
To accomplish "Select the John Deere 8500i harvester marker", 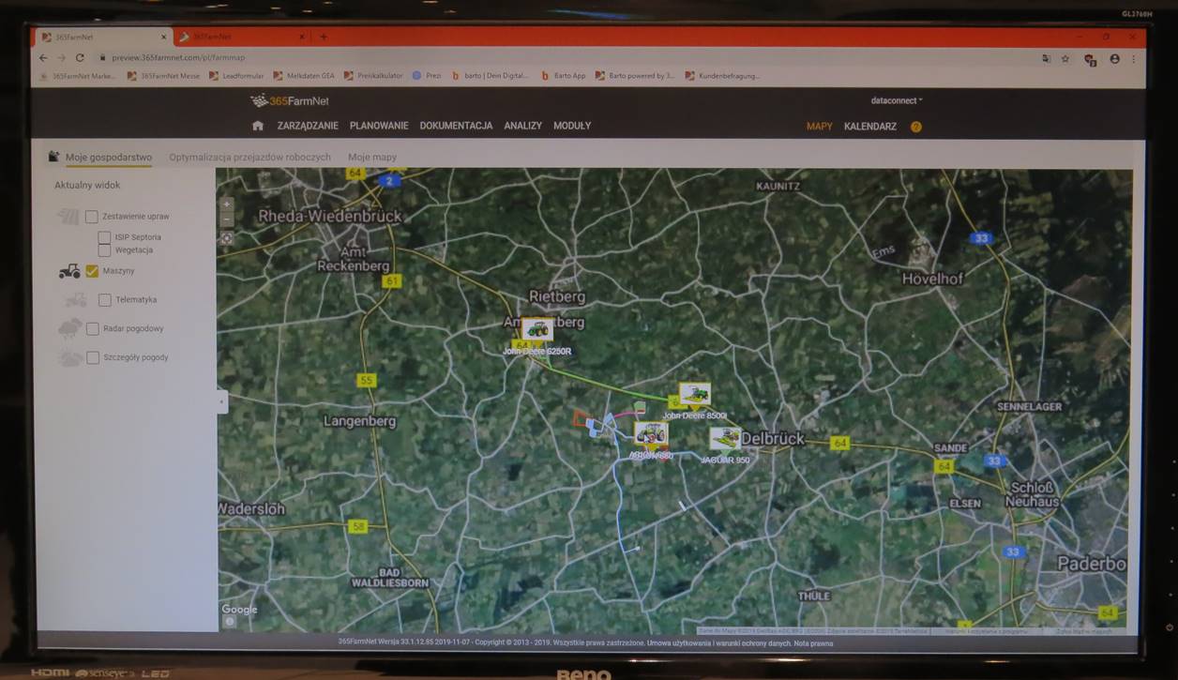I will pyautogui.click(x=695, y=394).
